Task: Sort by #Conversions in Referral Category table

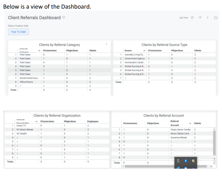Action: click(x=50, y=50)
